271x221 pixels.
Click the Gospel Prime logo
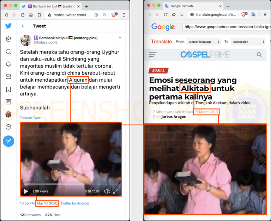coord(205,55)
